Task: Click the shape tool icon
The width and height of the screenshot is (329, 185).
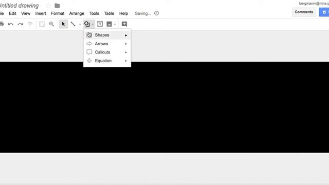Action: coord(87,24)
